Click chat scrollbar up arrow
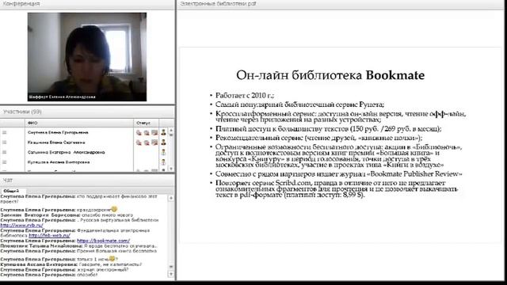The width and height of the screenshot is (507, 285). point(171,198)
